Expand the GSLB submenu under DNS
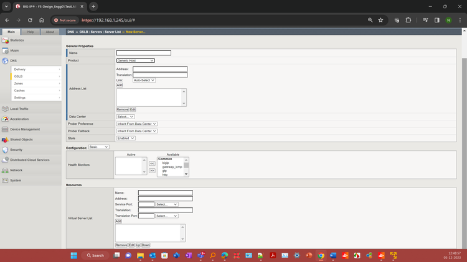This screenshot has height=262, width=467. [37, 76]
